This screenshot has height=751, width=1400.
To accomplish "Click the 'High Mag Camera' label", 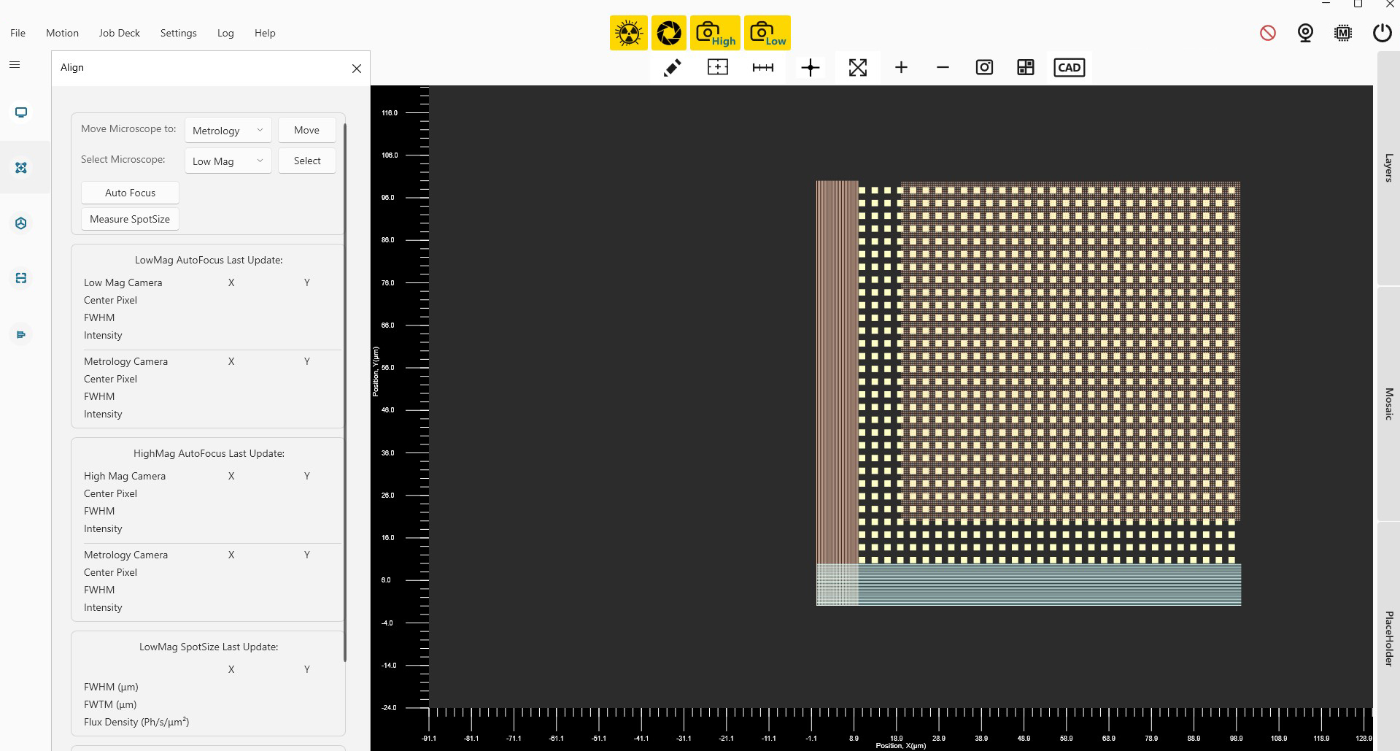I will (125, 476).
